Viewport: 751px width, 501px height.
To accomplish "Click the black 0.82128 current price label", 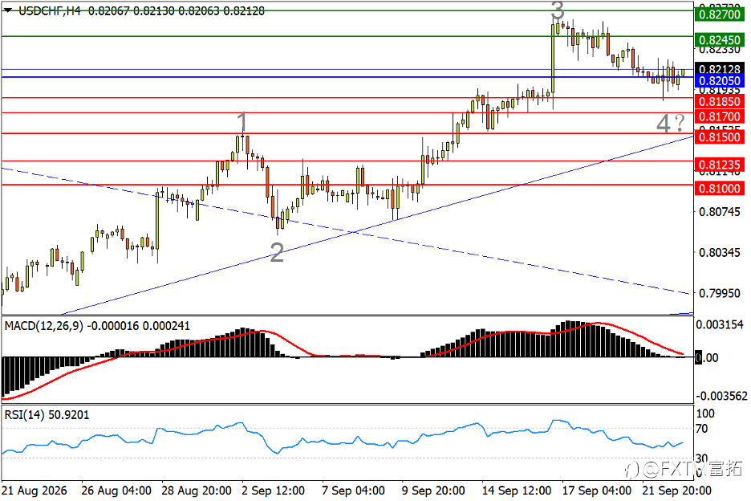I will pos(720,69).
